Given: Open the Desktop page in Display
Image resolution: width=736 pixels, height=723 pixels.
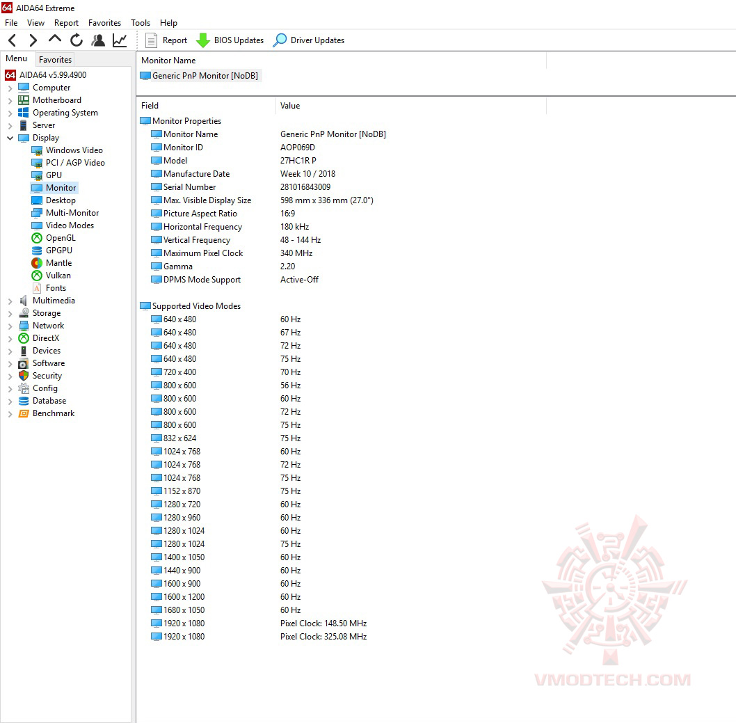Looking at the screenshot, I should 54,200.
